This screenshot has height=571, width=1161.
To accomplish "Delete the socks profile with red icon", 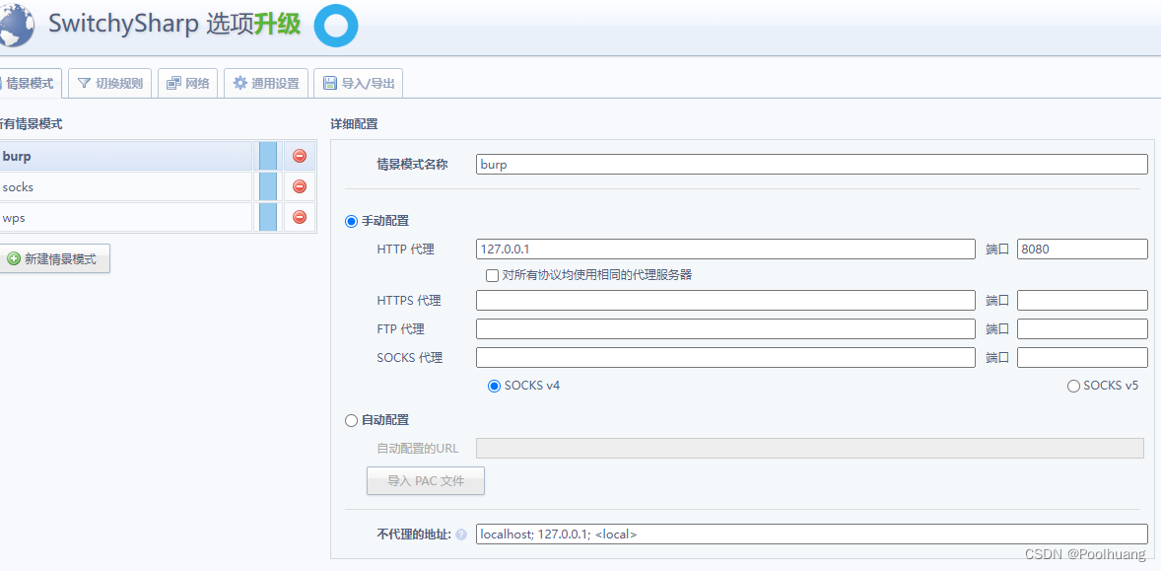I will pyautogui.click(x=300, y=186).
